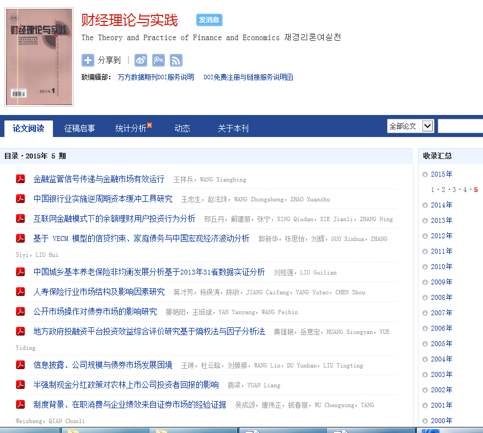
Task: Open 万方数据期刊DOI服务说明 link
Action: (155, 78)
